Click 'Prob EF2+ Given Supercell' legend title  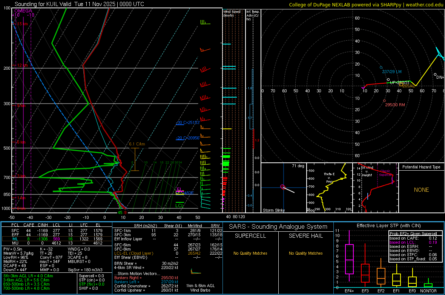[413, 234]
